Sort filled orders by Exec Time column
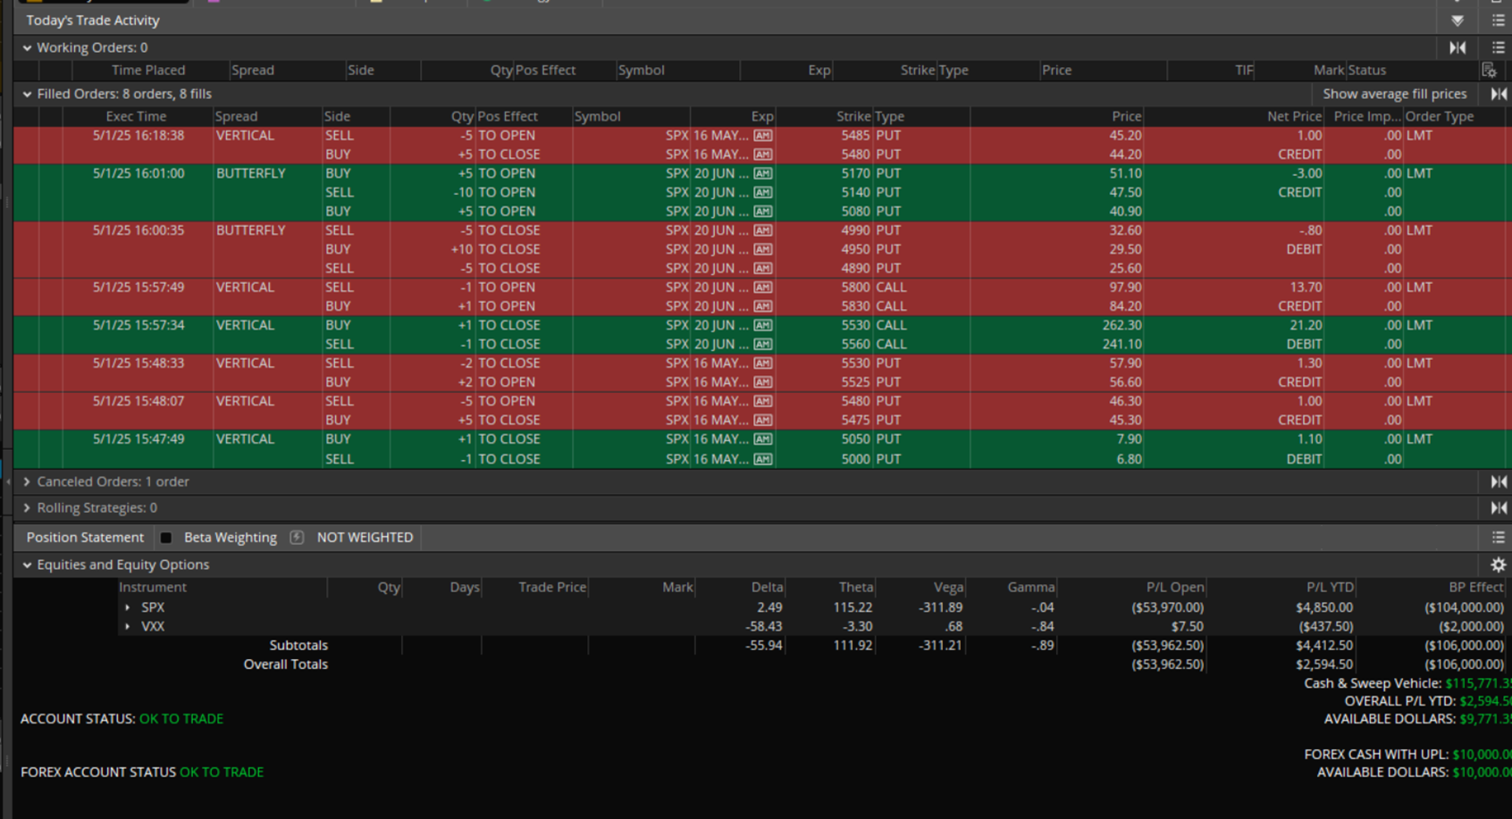This screenshot has width=1512, height=819. (x=136, y=117)
